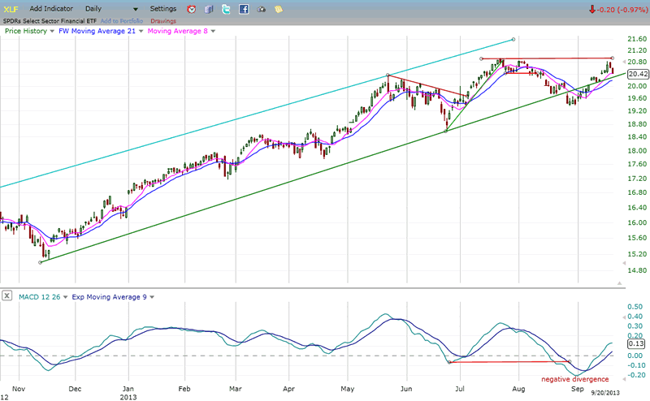Select the upper teal channel line endpoint
Image resolution: width=650 pixels, height=401 pixels.
point(513,39)
